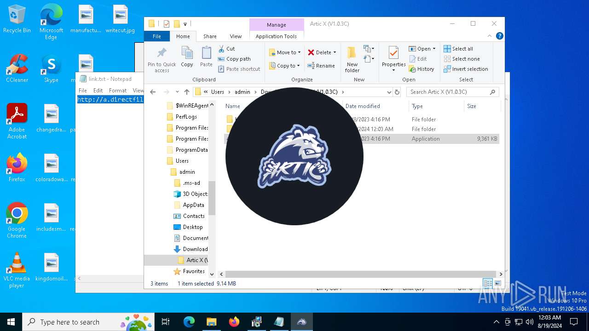This screenshot has width=589, height=331.
Task: Open CCleaner desktop icon
Action: [x=17, y=69]
